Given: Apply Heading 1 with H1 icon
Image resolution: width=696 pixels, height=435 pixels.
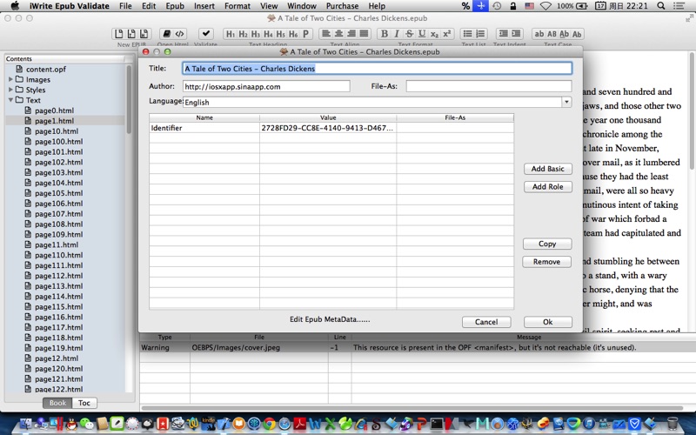Looking at the screenshot, I should 231,34.
